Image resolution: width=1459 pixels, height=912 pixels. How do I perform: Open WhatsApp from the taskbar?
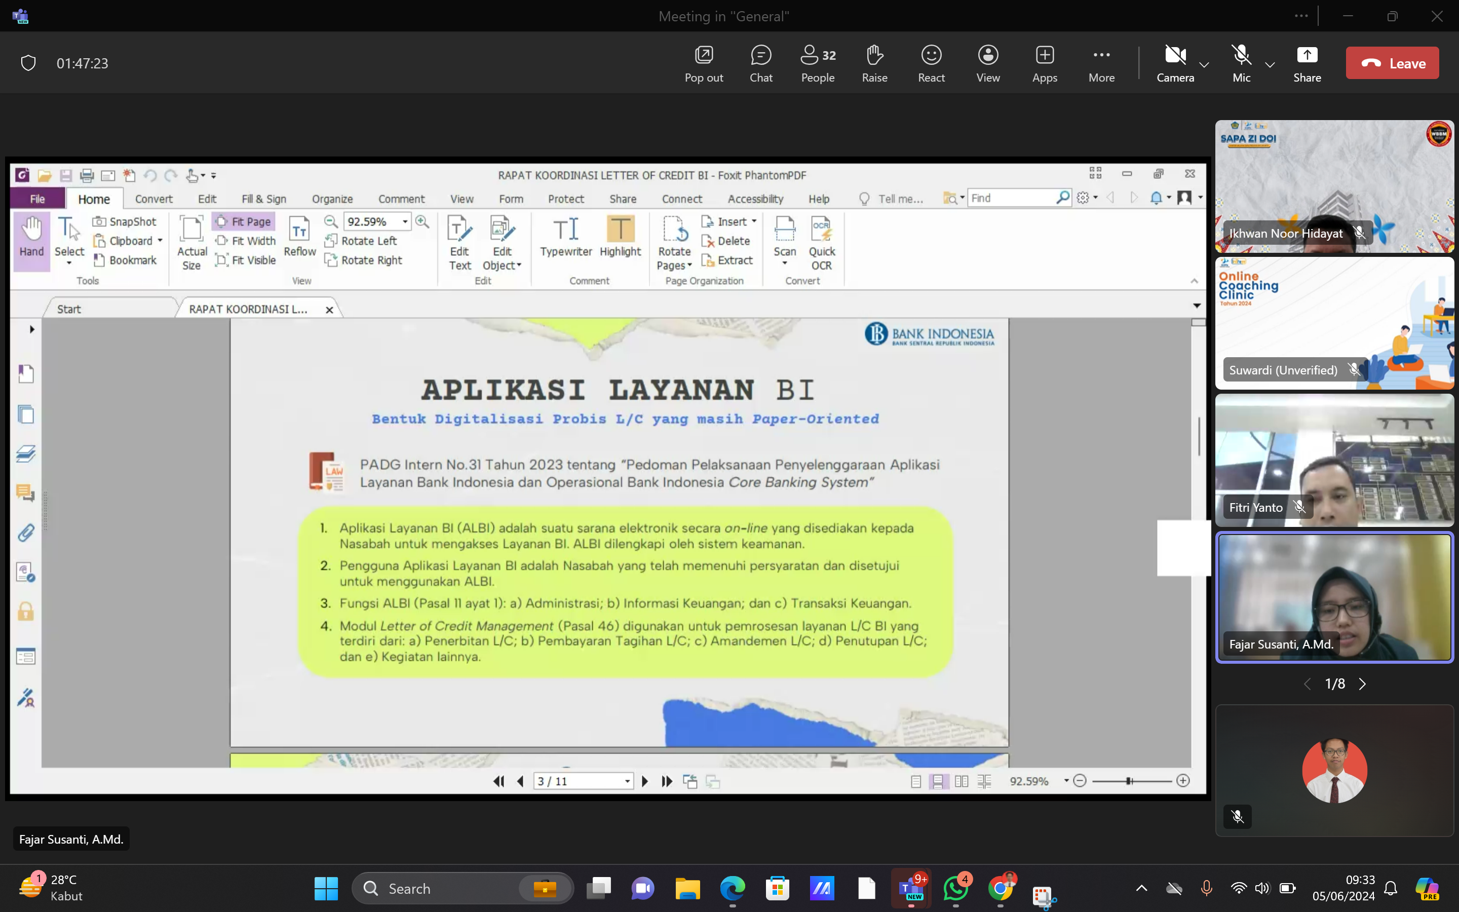tap(955, 889)
